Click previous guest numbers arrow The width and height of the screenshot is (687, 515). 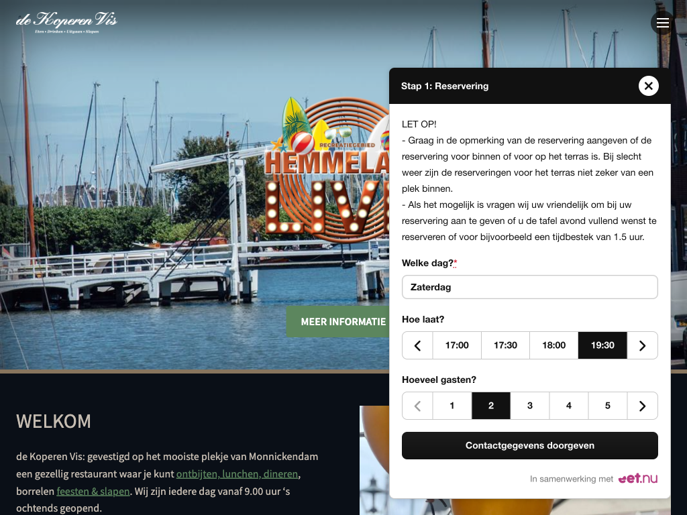point(417,406)
